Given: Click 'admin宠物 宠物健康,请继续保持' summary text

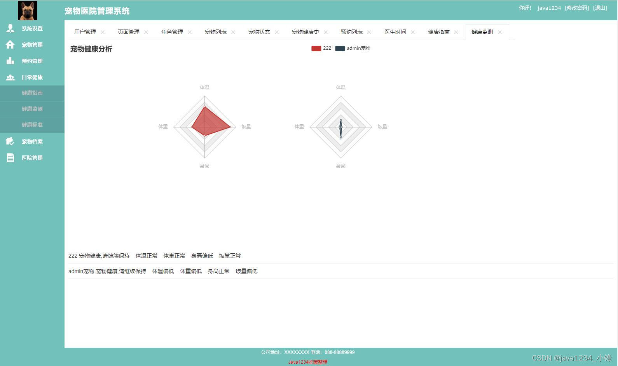Looking at the screenshot, I should pos(107,271).
